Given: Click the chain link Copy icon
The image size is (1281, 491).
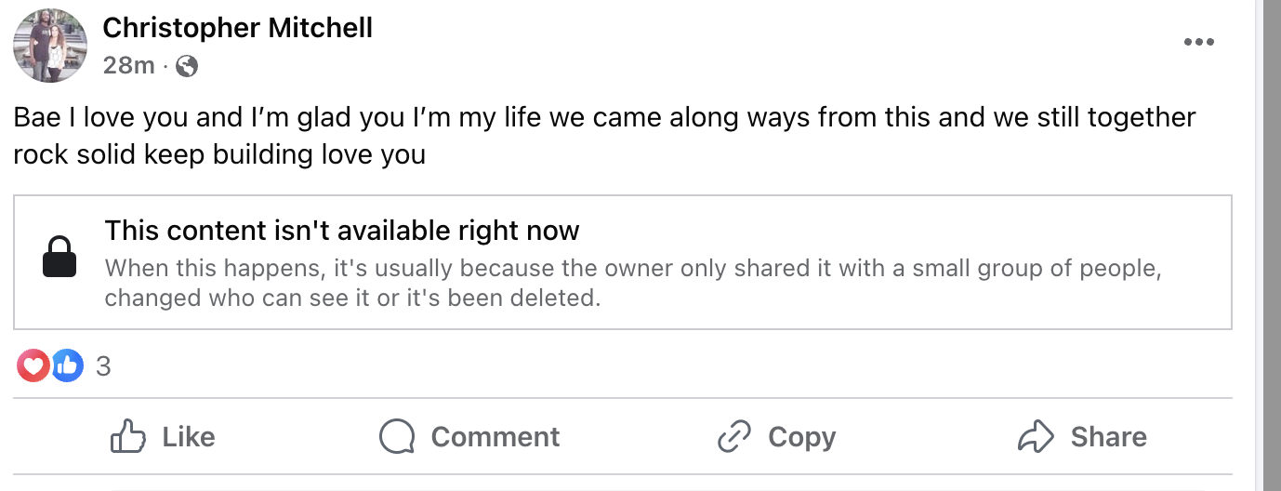Looking at the screenshot, I should click(x=734, y=436).
